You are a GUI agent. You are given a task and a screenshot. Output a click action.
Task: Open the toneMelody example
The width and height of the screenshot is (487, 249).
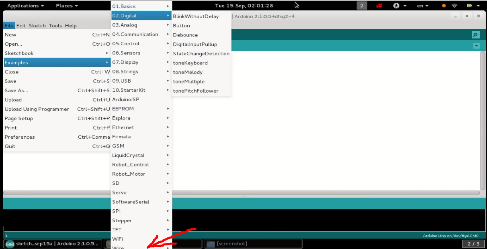(202, 72)
